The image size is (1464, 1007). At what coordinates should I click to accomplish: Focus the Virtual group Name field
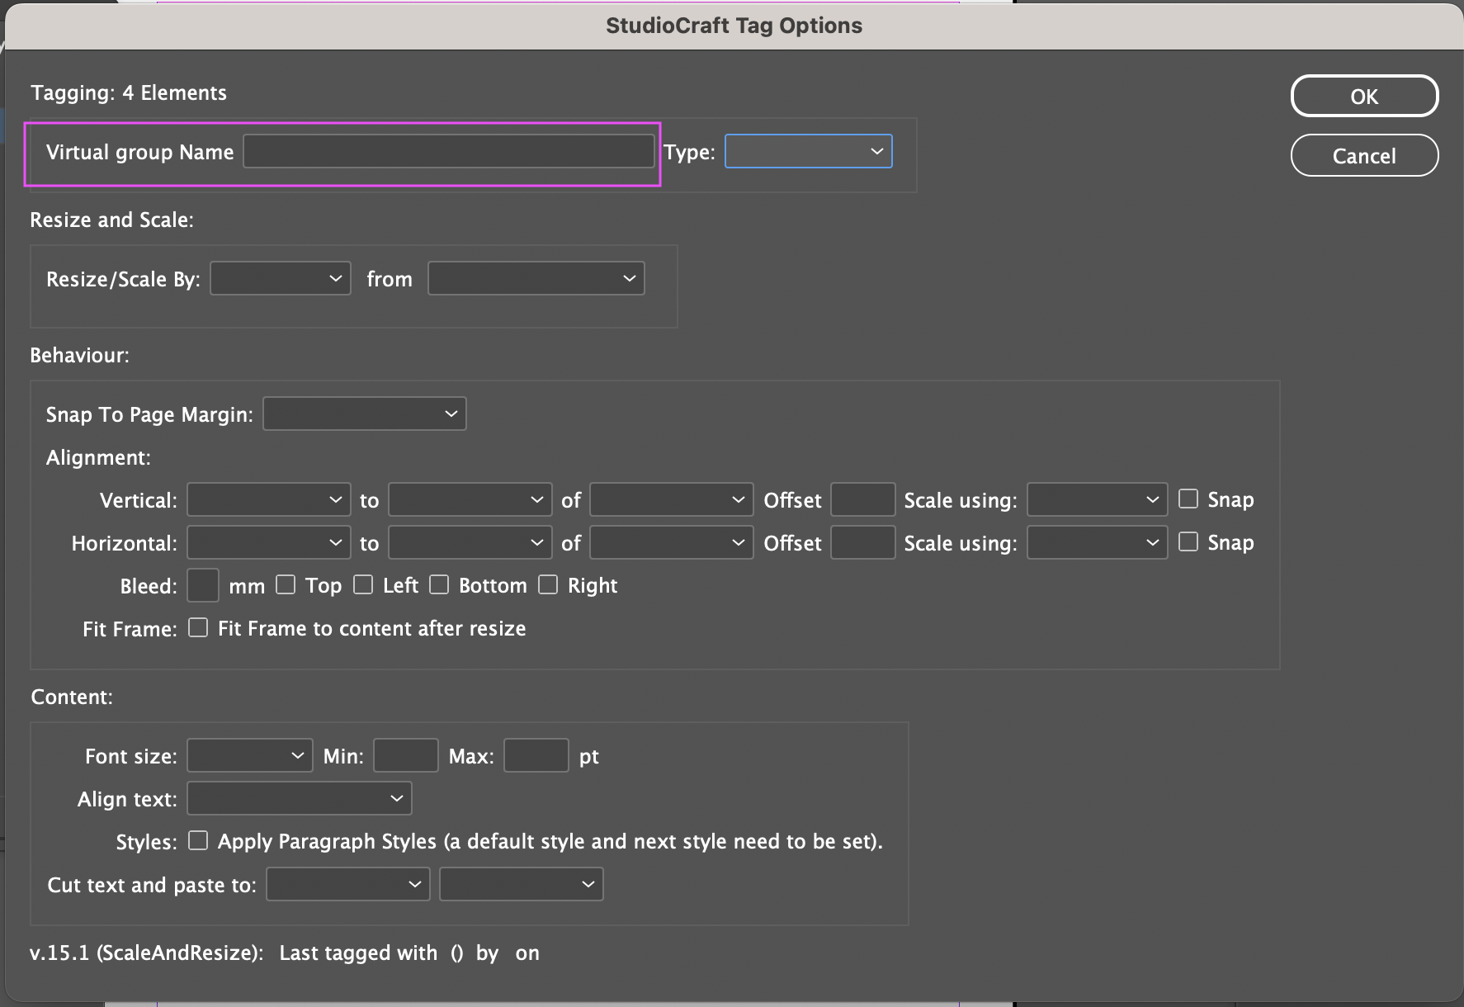click(x=449, y=152)
